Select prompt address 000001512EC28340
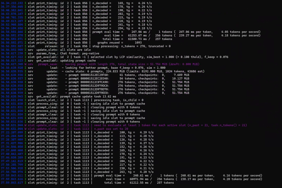 point(95,79)
